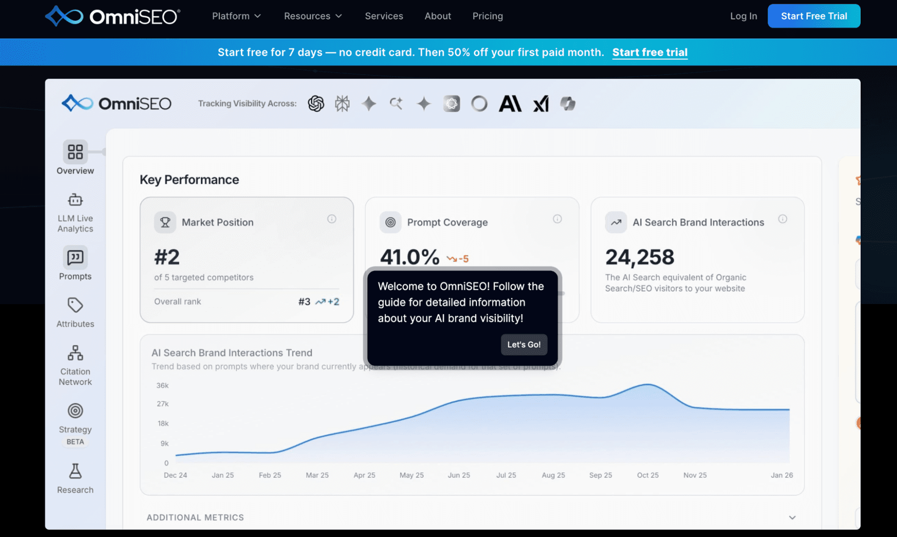
Task: Click the AI Search Brand Interactions Trend title
Action: 232,353
